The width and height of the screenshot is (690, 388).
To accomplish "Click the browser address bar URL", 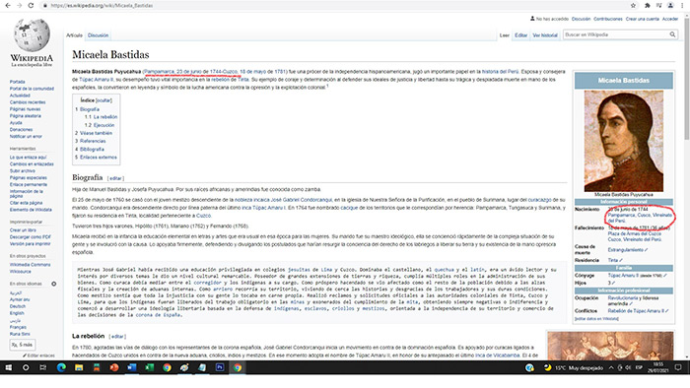I will coord(102,6).
